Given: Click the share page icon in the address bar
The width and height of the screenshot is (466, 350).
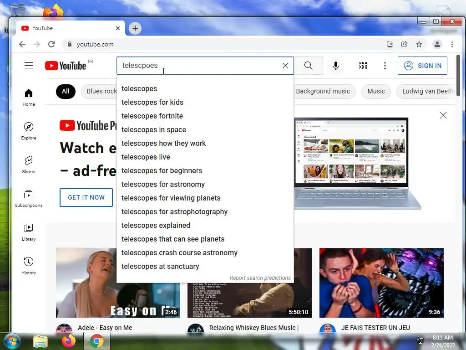Looking at the screenshot, I should 405,44.
